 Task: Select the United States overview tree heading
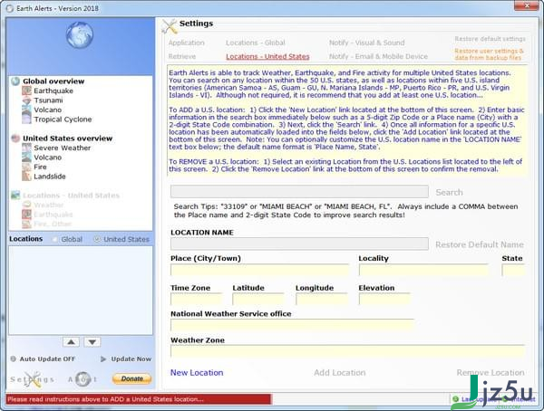[68, 139]
